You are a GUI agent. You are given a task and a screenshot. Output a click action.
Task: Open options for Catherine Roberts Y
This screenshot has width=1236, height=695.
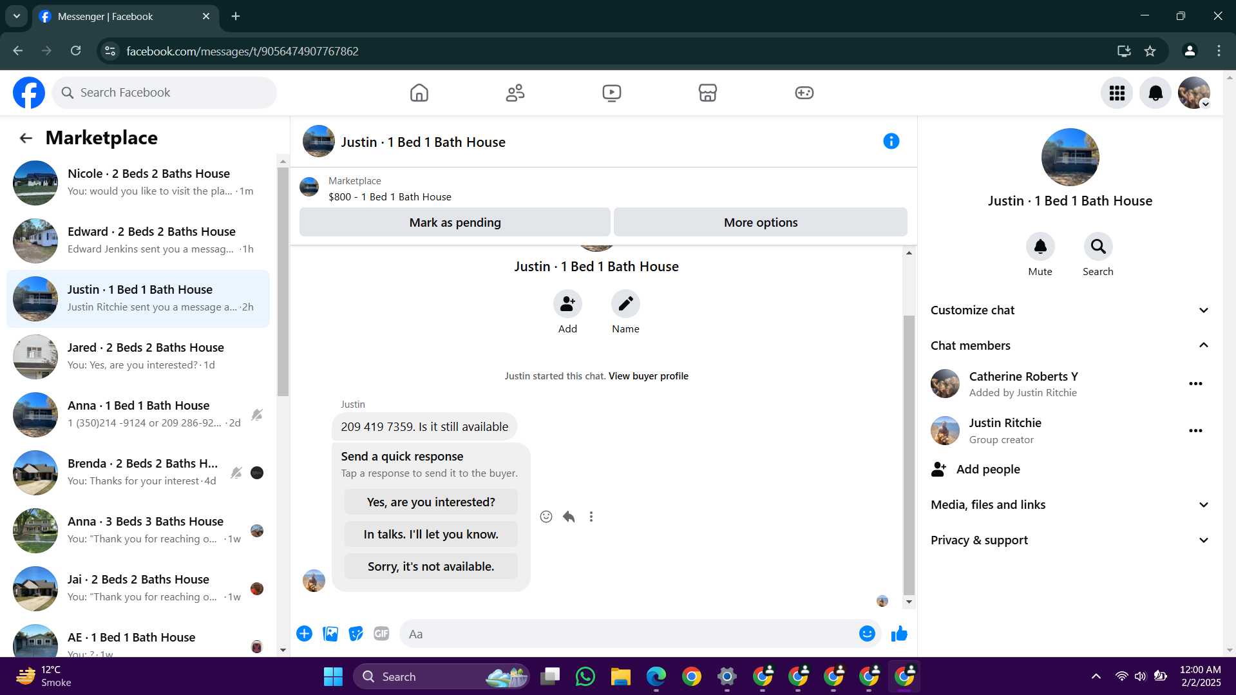[x=1195, y=384]
